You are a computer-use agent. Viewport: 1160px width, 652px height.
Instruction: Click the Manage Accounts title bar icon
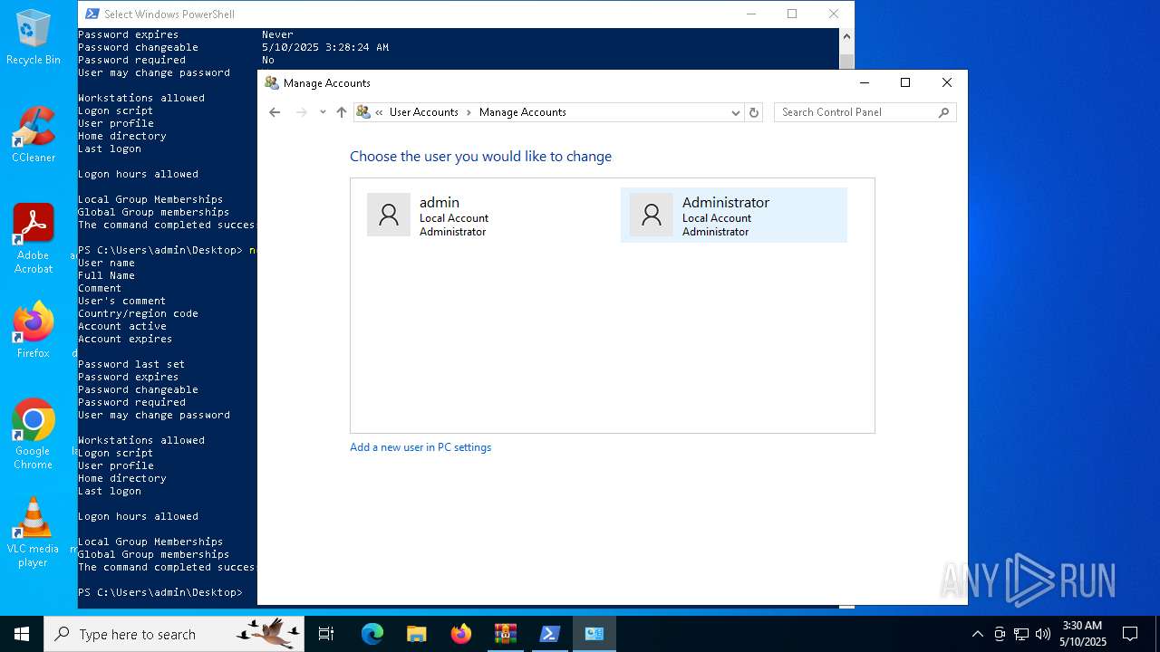[272, 82]
